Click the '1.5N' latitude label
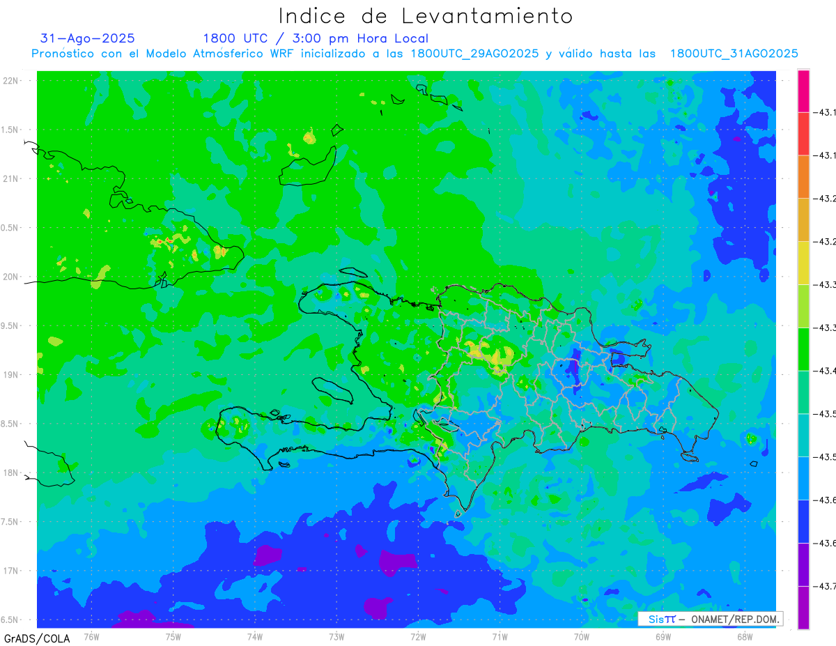836x646 pixels. (10, 130)
